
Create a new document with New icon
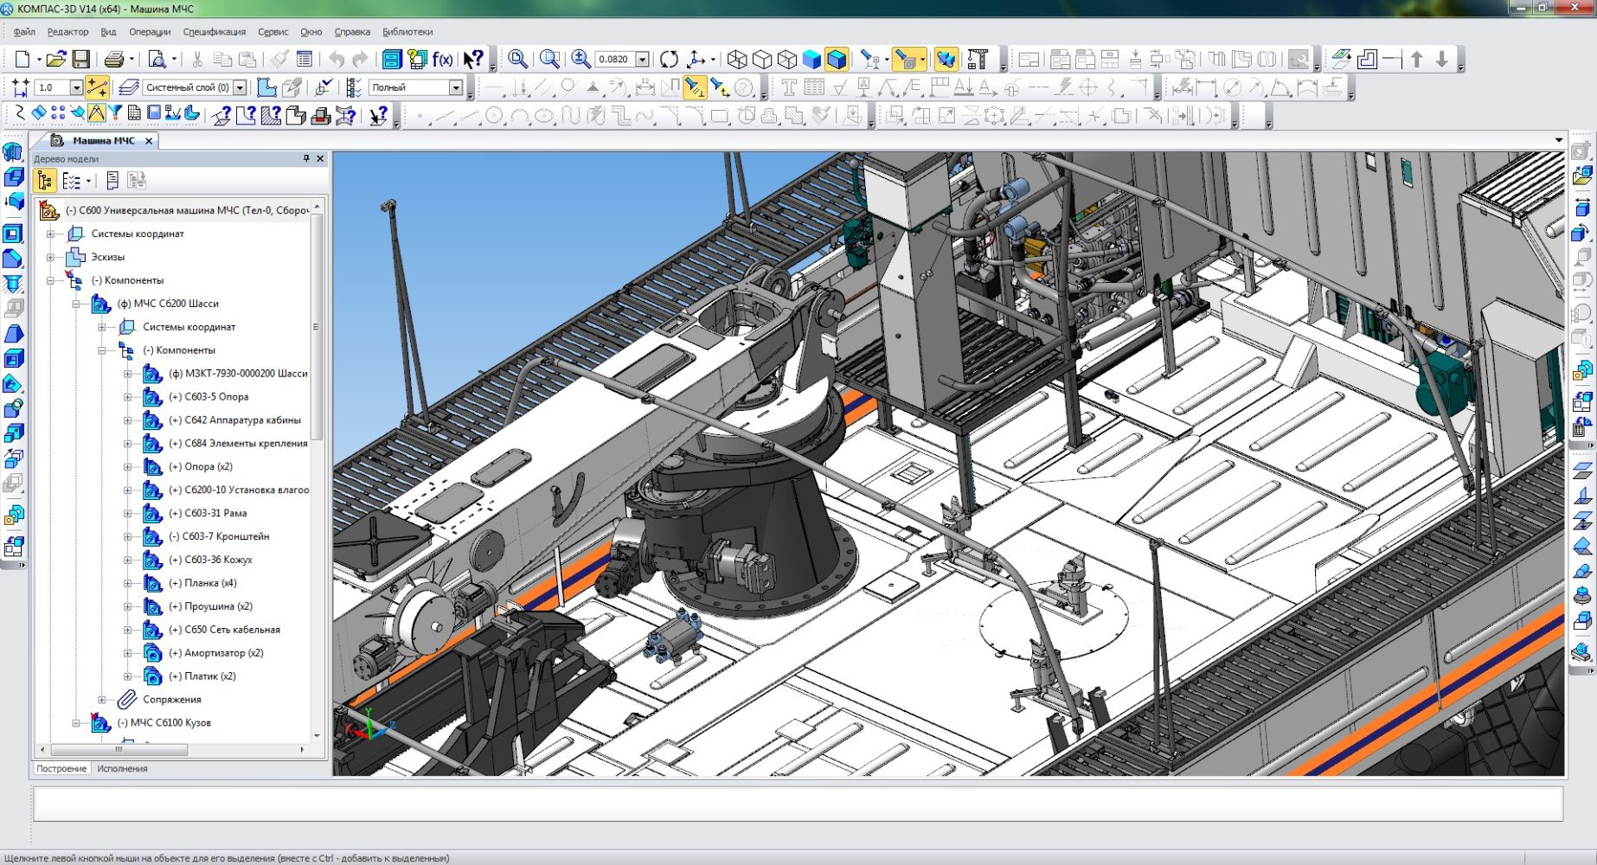pyautogui.click(x=22, y=60)
